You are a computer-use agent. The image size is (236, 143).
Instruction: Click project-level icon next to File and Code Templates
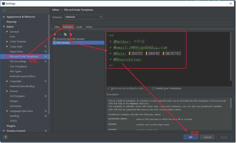point(45,56)
